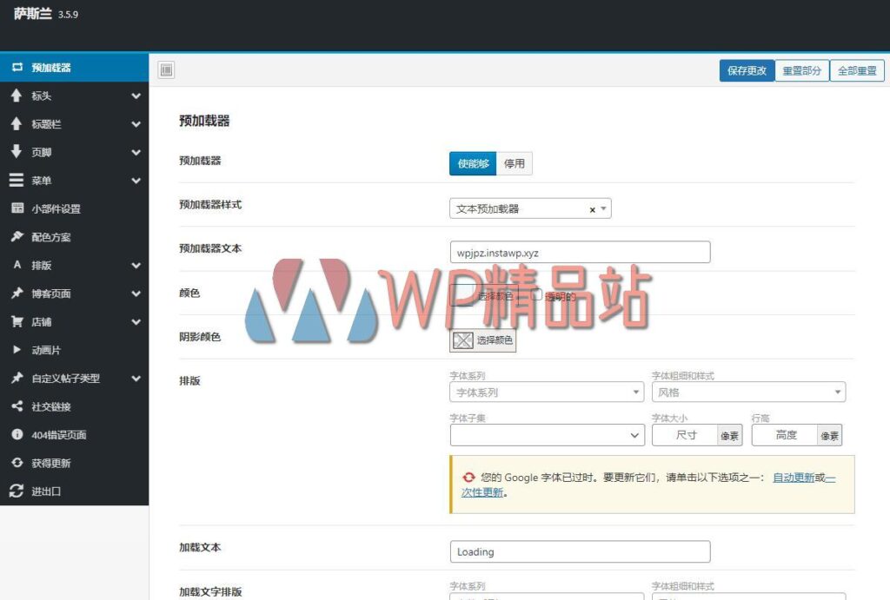Click the 保存更改 save changes button
Viewport: 890px width, 600px height.
747,70
